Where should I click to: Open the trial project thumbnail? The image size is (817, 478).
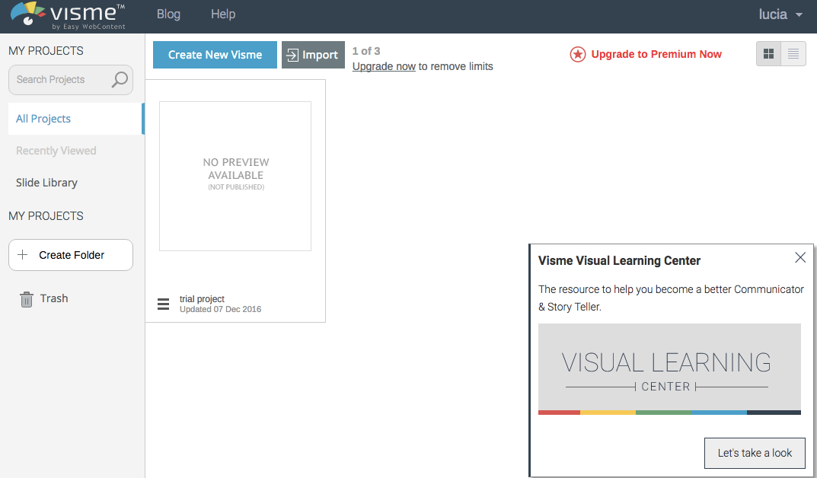pyautogui.click(x=235, y=176)
